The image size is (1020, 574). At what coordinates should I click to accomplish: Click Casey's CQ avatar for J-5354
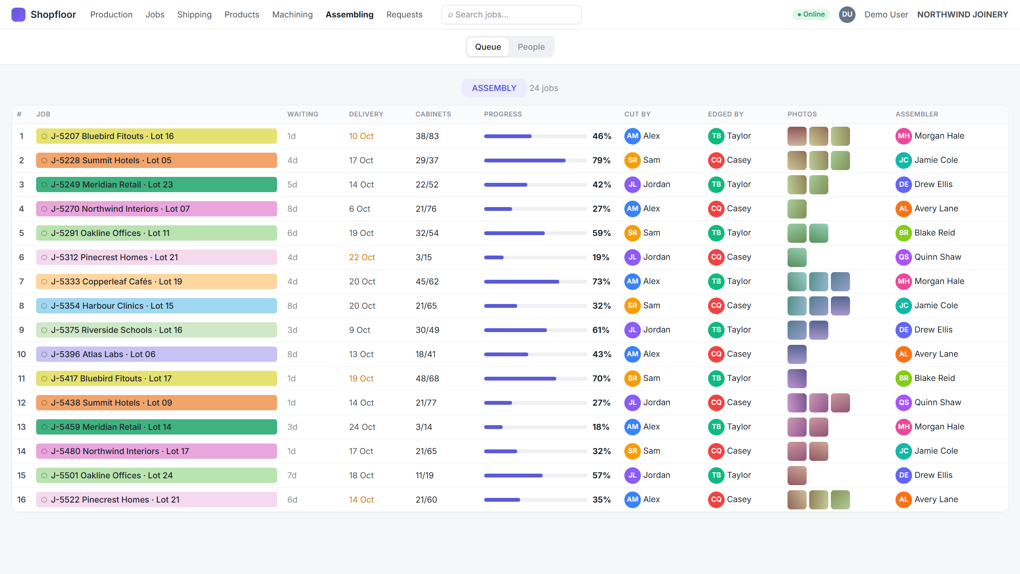click(716, 306)
